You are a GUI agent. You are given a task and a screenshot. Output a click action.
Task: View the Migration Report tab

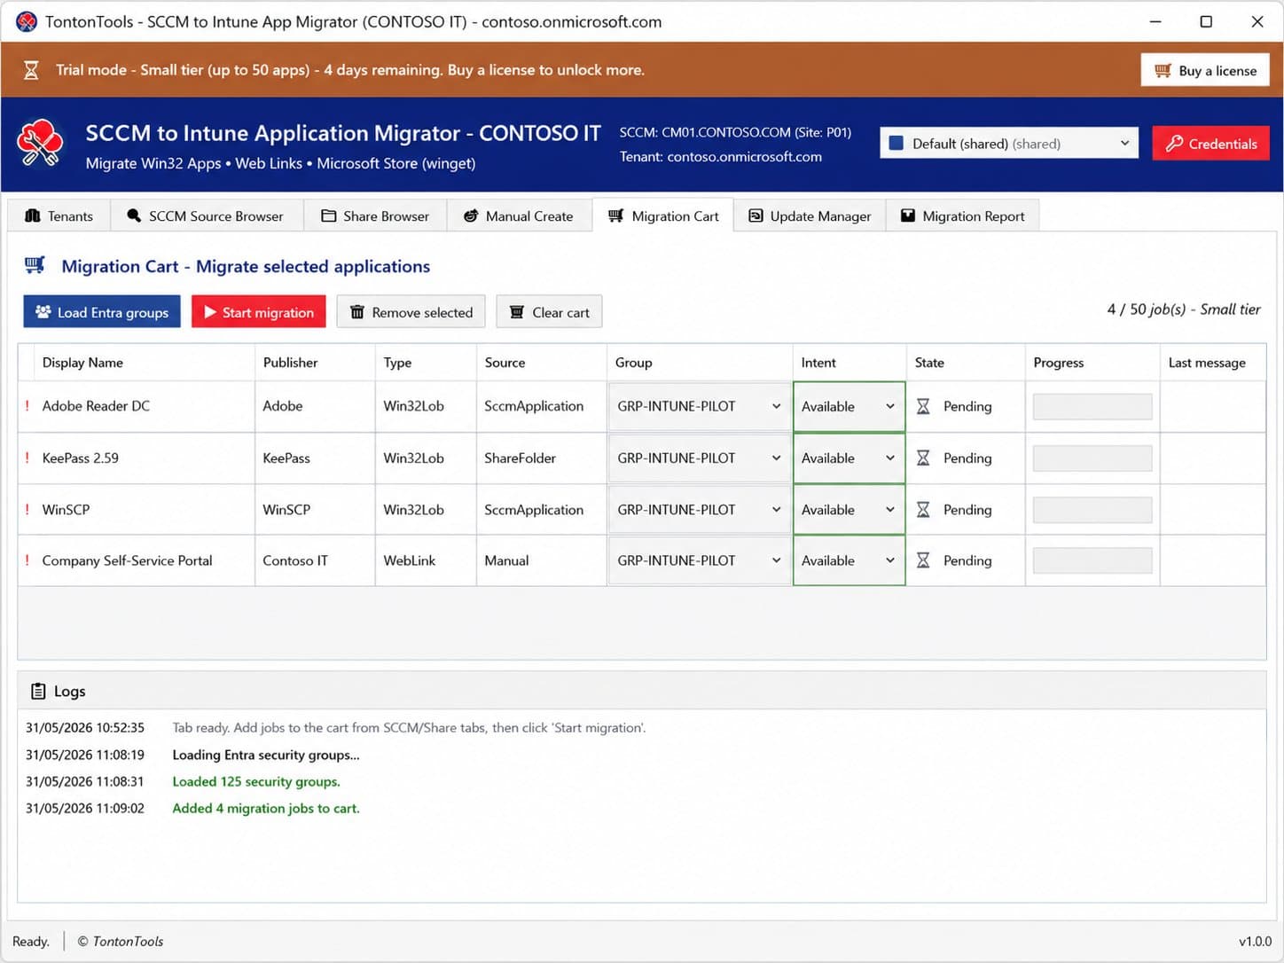[x=962, y=215]
